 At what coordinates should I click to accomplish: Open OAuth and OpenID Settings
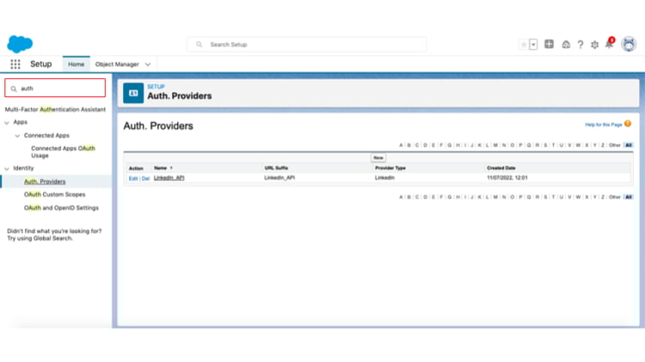[61, 208]
